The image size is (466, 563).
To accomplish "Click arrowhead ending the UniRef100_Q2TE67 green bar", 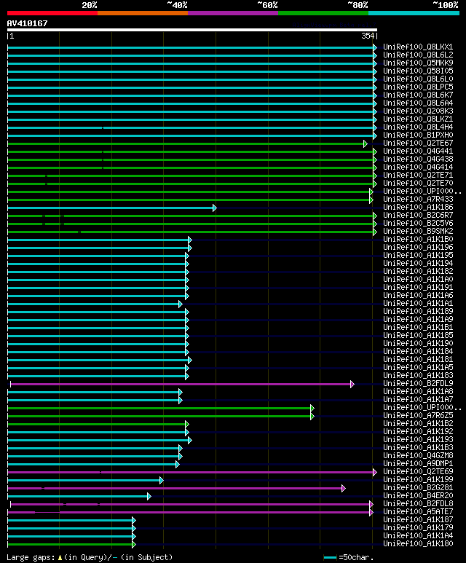I will [365, 144].
